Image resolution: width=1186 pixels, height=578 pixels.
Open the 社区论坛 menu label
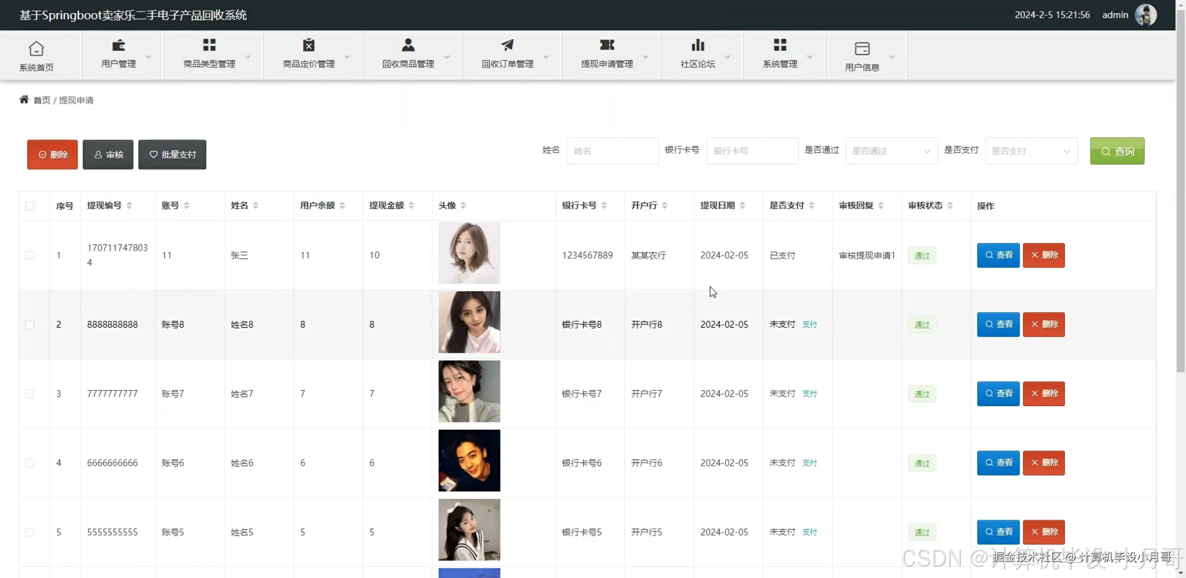[698, 64]
